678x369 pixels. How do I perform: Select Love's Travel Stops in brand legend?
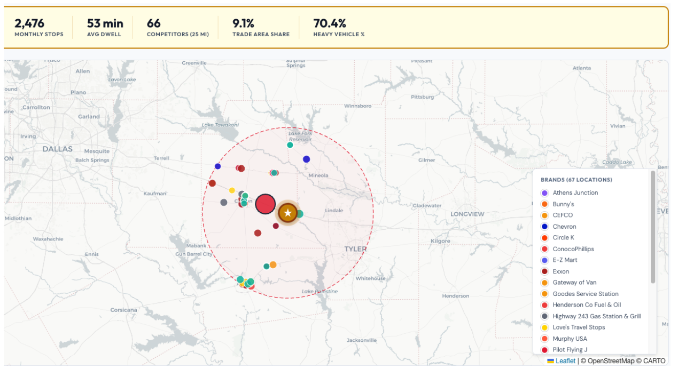[579, 327]
